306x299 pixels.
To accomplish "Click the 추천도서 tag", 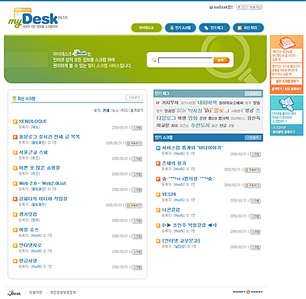I will (200, 126).
